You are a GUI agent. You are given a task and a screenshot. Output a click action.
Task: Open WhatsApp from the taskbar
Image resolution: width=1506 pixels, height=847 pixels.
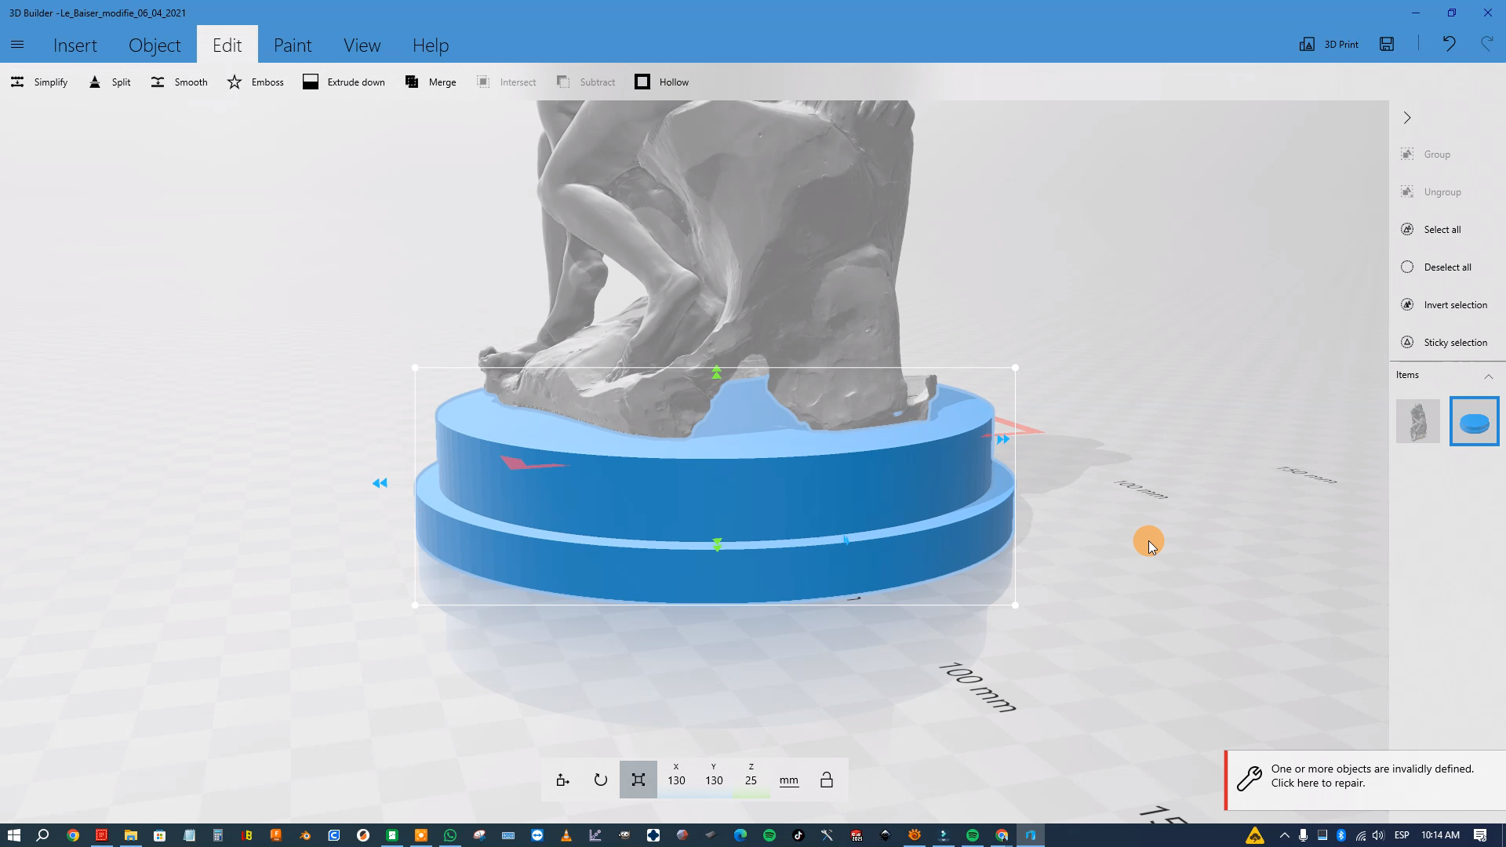(449, 835)
